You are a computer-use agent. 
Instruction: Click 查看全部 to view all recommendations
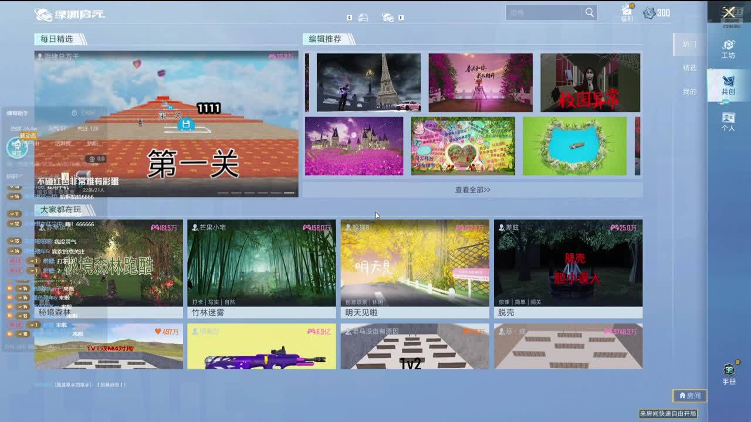pos(472,190)
